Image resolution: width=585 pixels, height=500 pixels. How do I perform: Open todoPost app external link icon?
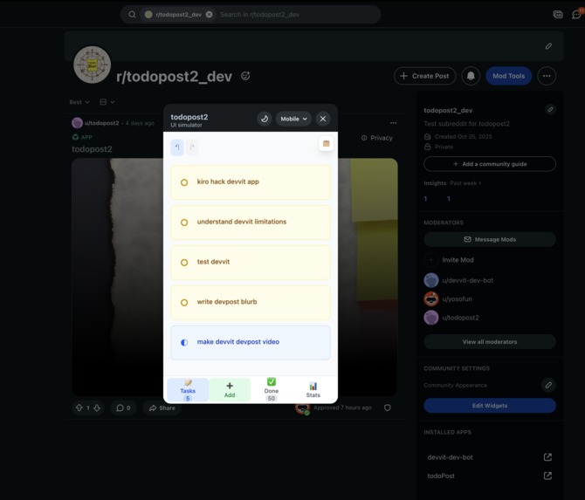[547, 476]
